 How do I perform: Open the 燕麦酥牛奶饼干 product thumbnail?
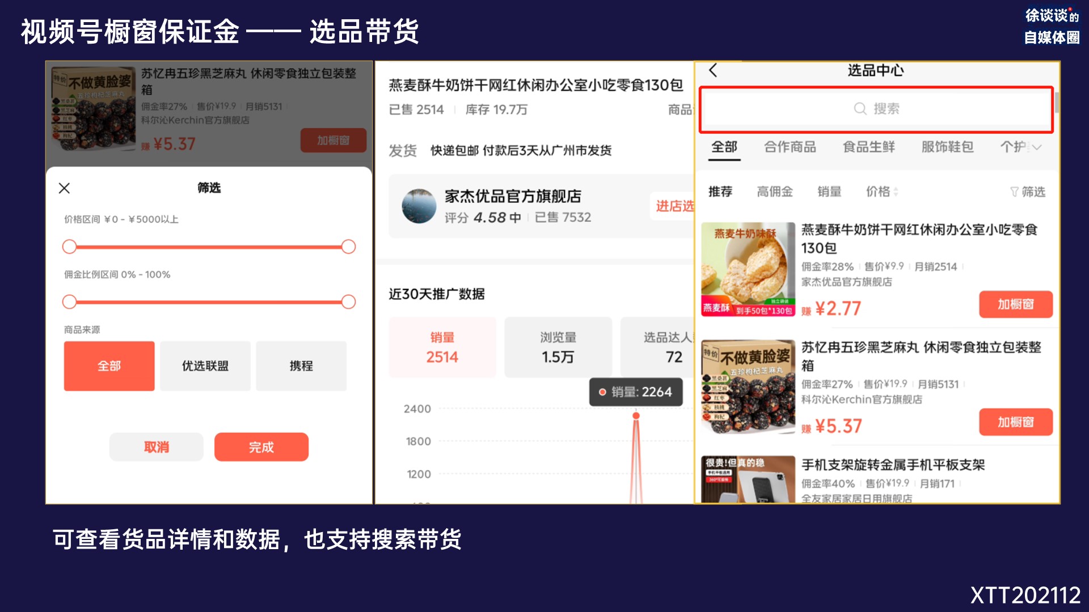point(748,269)
